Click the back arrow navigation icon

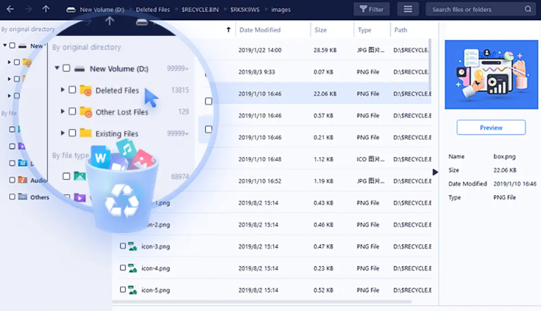(10, 9)
